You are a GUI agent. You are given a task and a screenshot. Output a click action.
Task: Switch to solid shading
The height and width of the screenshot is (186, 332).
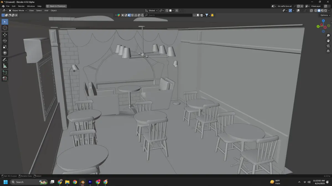tap(319, 10)
